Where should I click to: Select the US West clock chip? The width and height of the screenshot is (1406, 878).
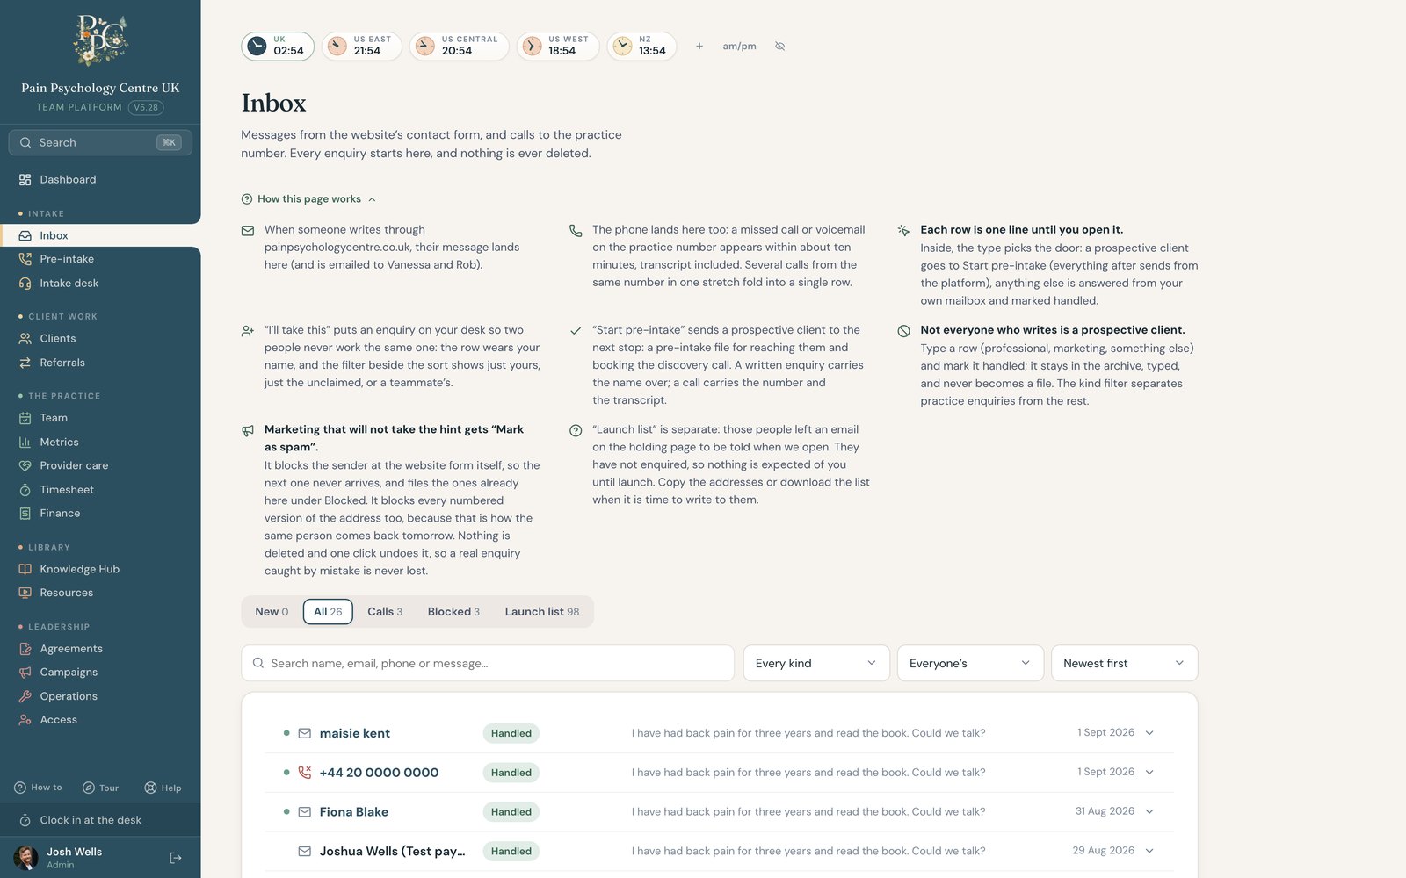[558, 47]
